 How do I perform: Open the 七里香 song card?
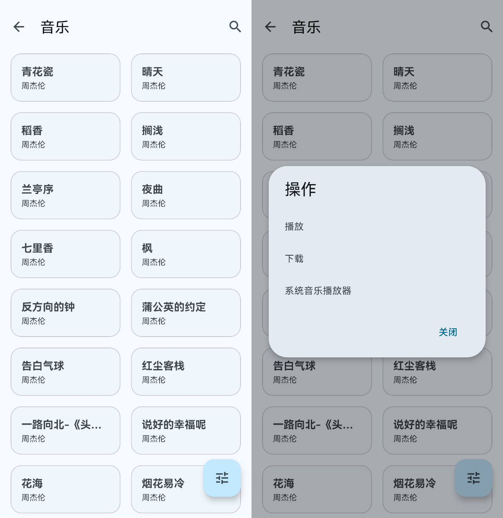pyautogui.click(x=66, y=254)
